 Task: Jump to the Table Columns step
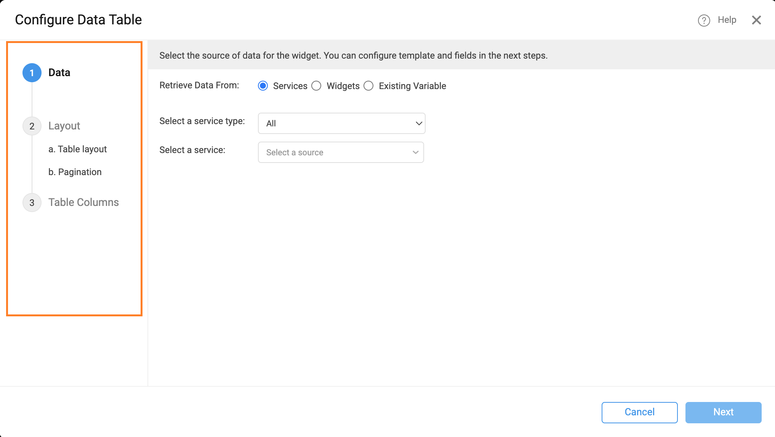point(83,202)
